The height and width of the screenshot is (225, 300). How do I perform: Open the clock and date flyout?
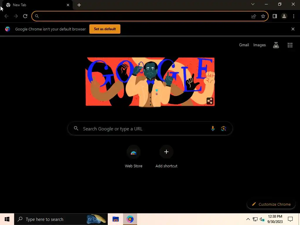pos(275,219)
